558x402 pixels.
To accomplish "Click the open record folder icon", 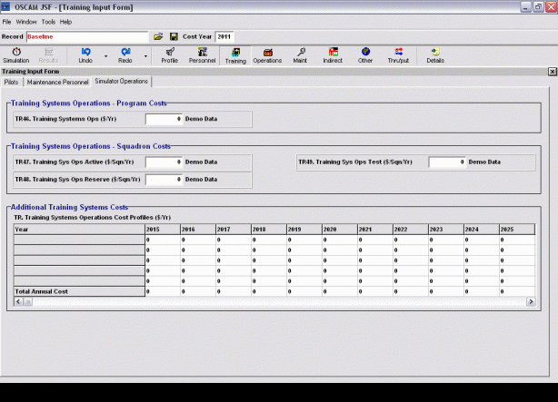I will pos(158,36).
